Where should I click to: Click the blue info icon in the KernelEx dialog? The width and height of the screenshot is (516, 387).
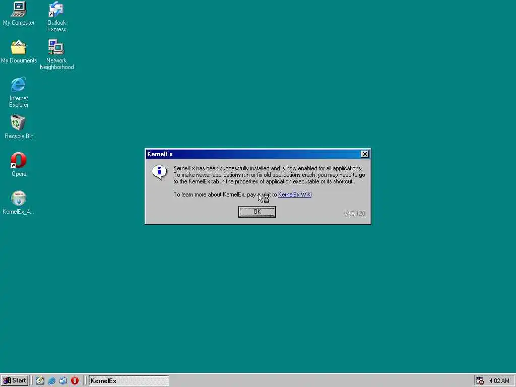159,172
